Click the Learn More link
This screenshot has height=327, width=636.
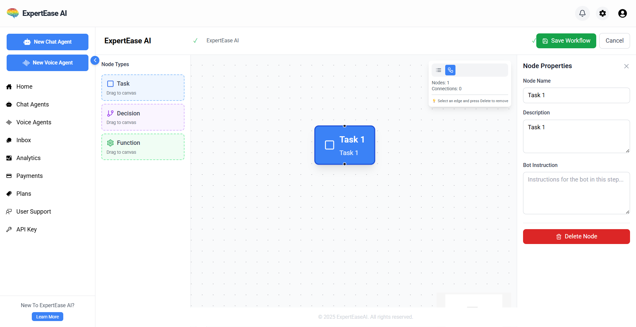pos(47,317)
